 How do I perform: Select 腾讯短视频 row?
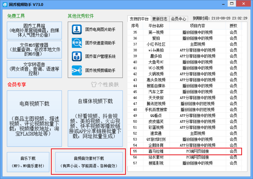(x=185, y=104)
